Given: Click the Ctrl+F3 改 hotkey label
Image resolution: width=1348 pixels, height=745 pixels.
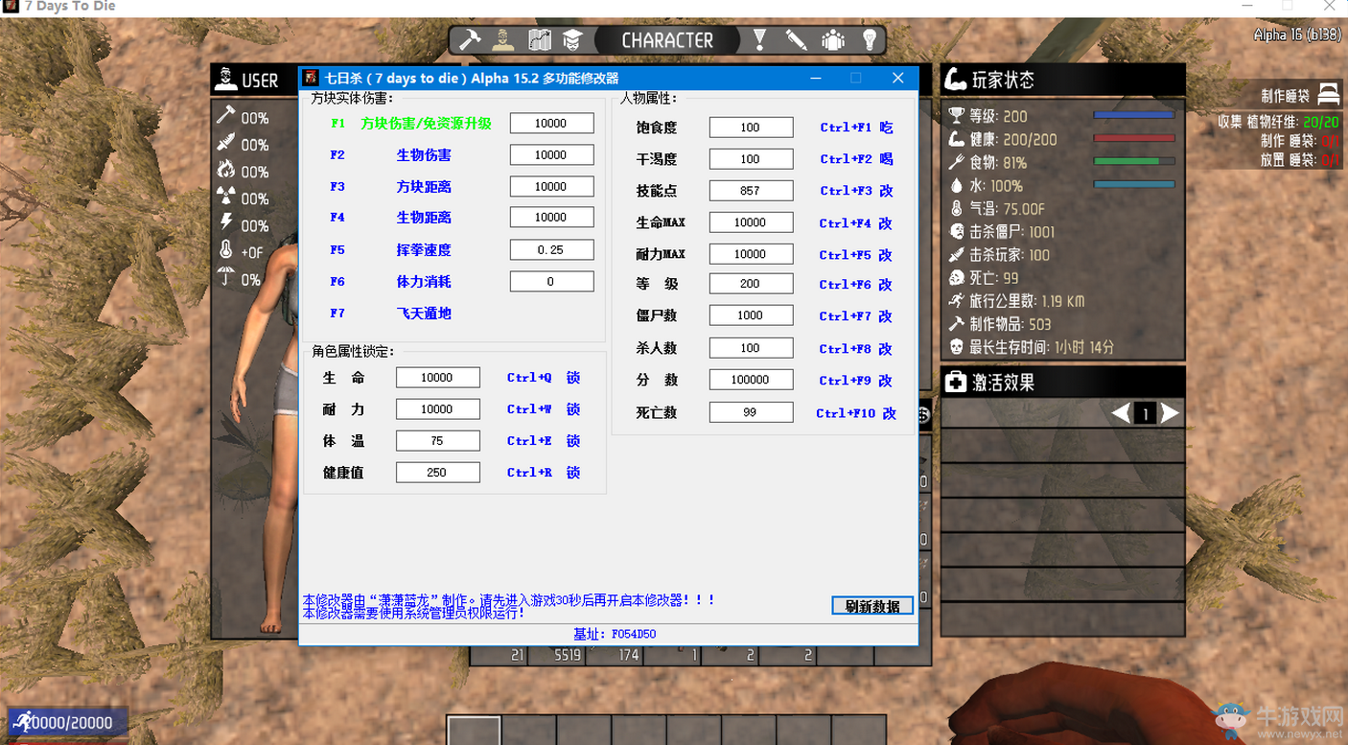Looking at the screenshot, I should [x=856, y=191].
